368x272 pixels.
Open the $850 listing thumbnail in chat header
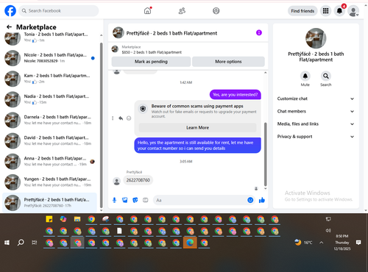(115, 49)
